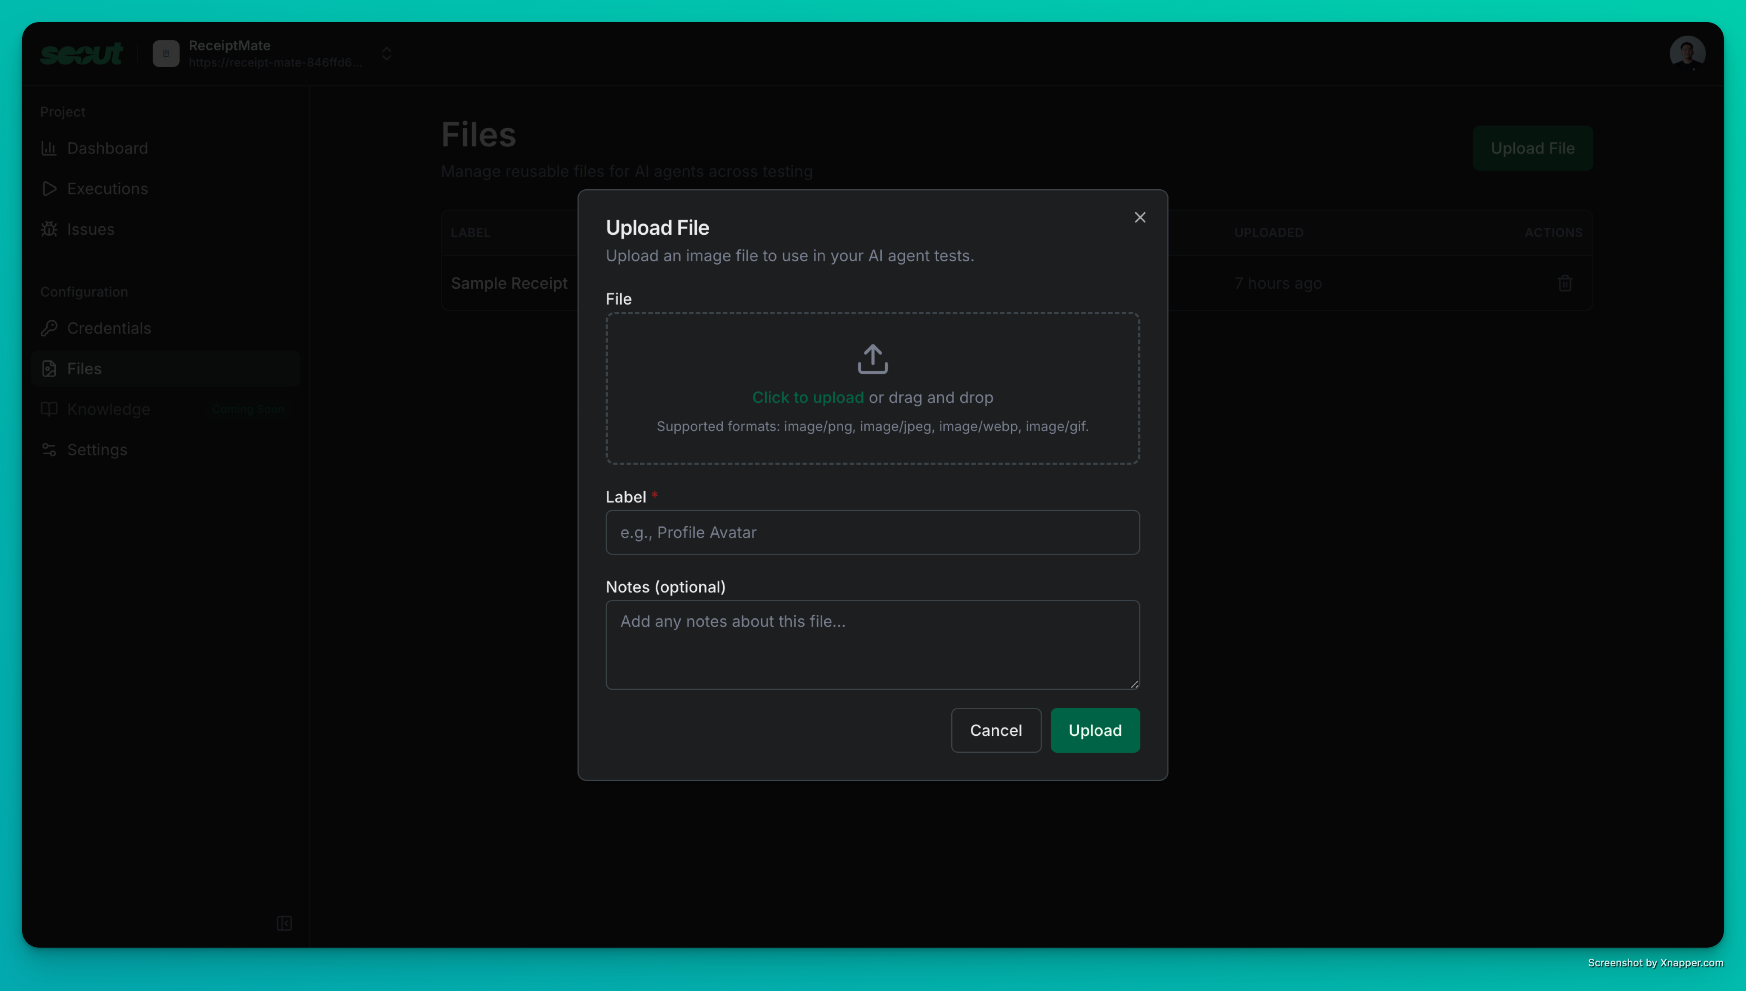Cancel the file upload
Image resolution: width=1746 pixels, height=991 pixels.
tap(996, 730)
